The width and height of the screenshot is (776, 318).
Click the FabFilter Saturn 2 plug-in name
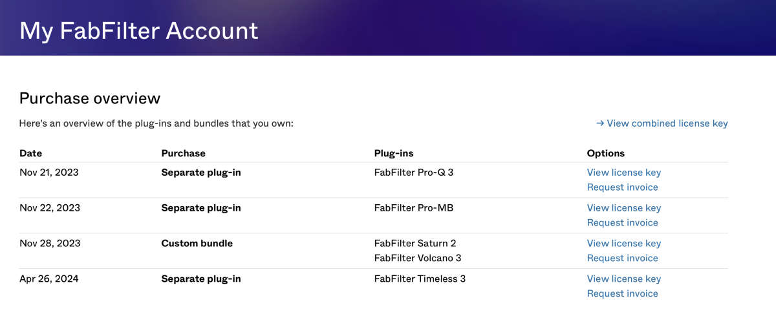[415, 244]
